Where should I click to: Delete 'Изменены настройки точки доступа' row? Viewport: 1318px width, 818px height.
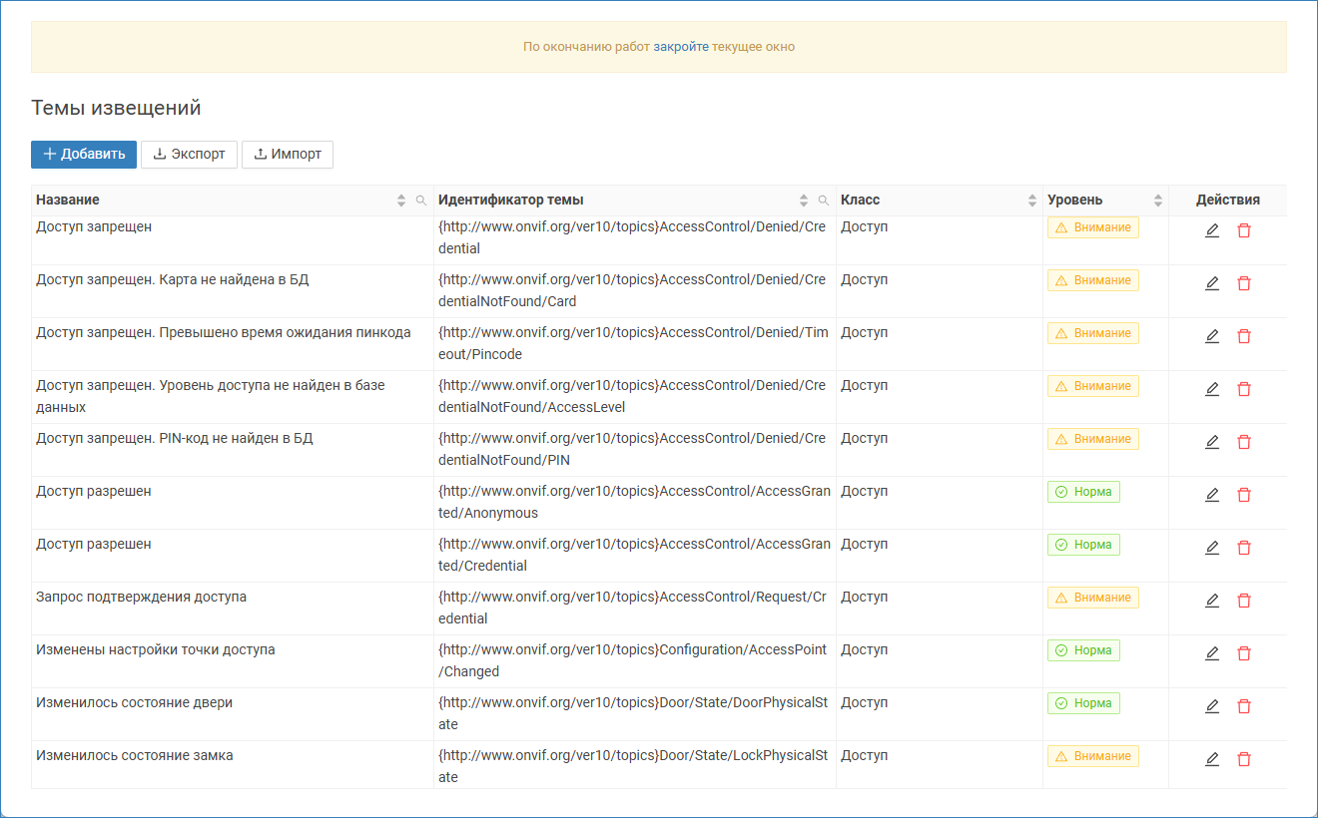[x=1244, y=653]
